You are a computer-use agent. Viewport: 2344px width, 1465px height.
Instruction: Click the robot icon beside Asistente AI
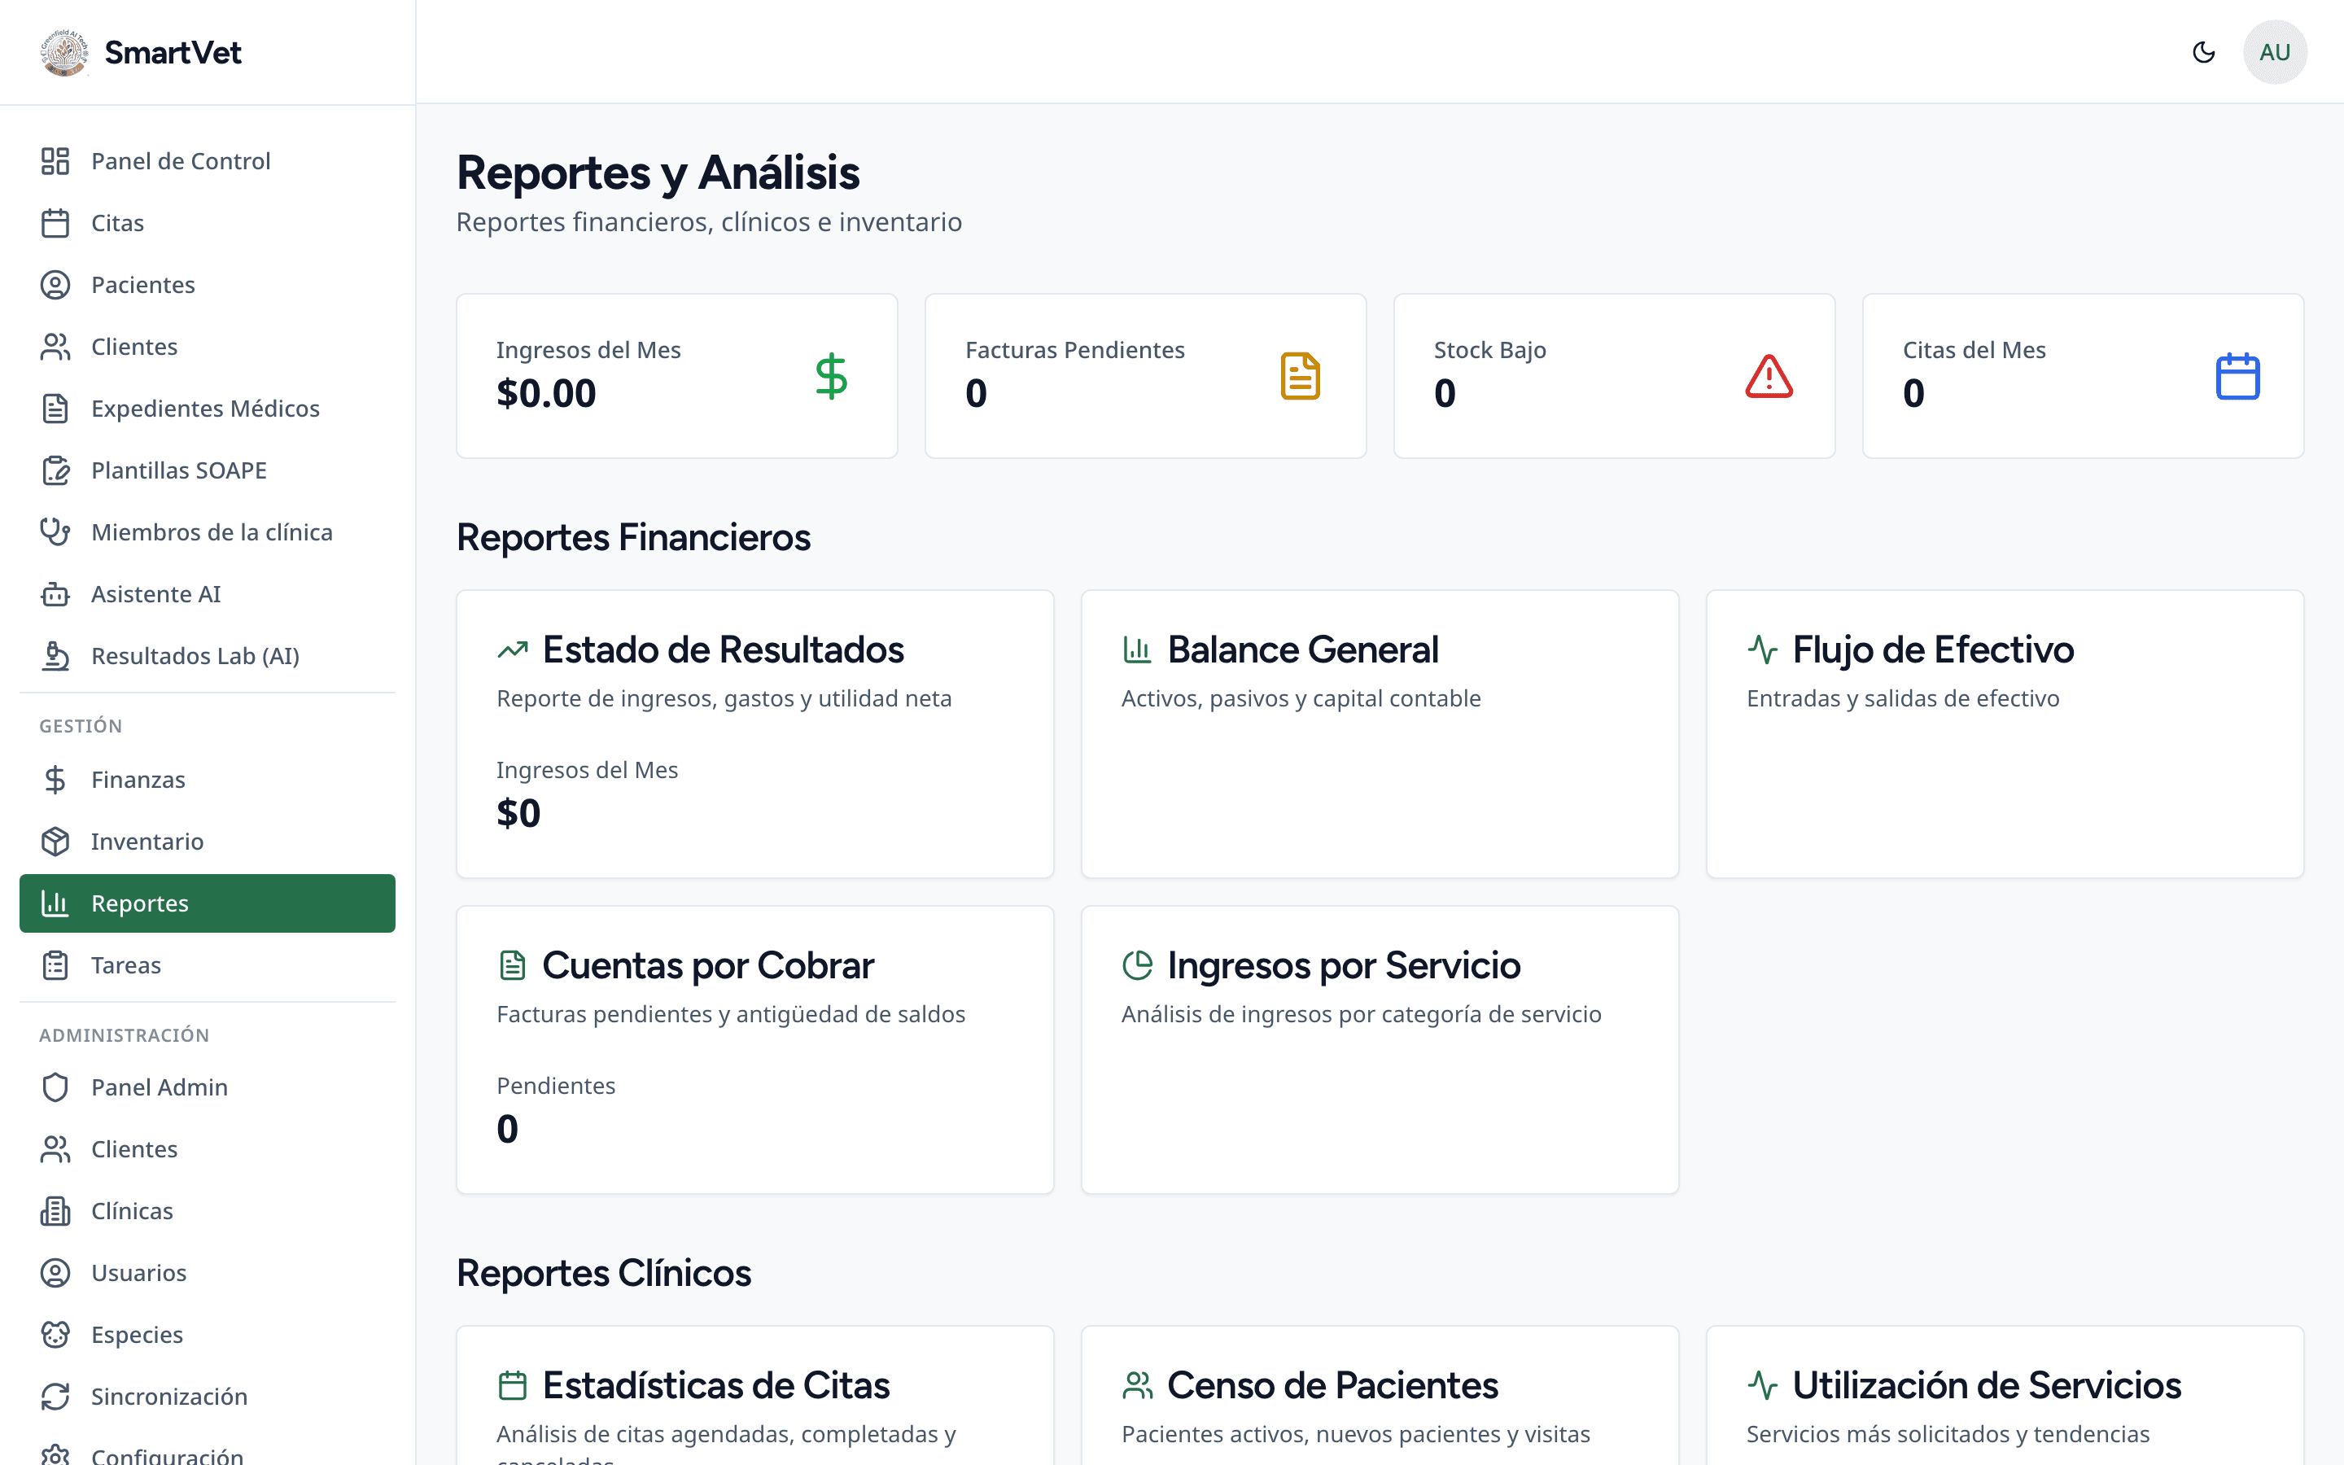[x=55, y=594]
